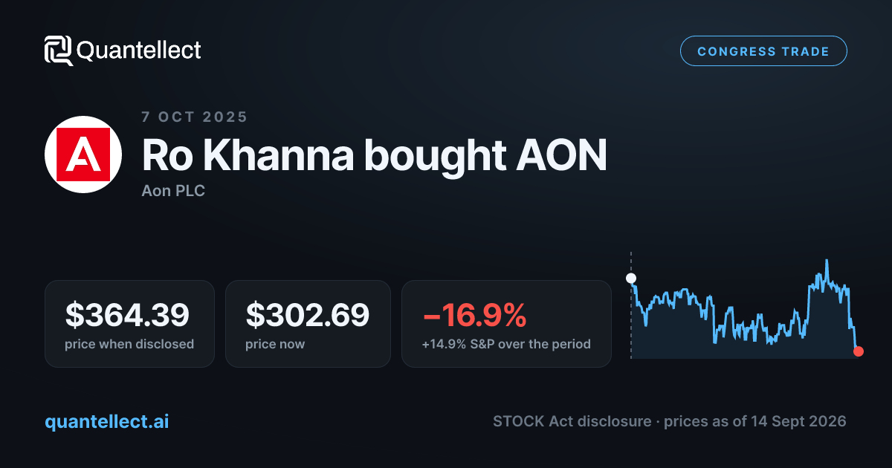Select the $364.39 price when disclosed card

pyautogui.click(x=129, y=323)
